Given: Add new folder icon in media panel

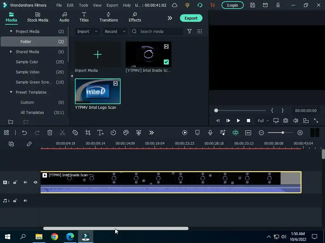Looking at the screenshot, I should tap(11, 122).
